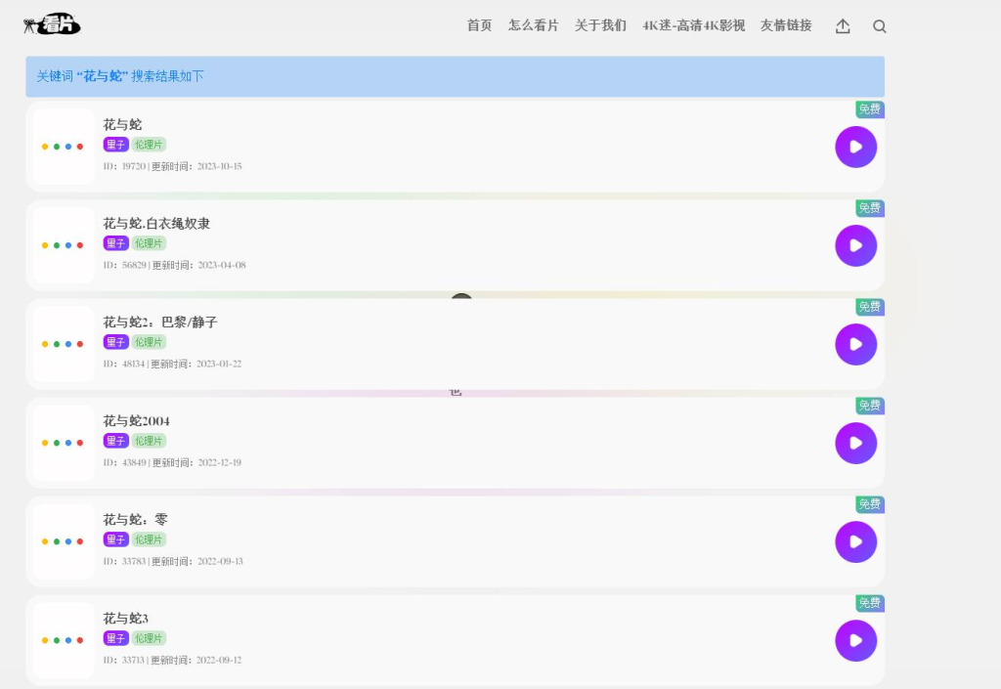Viewport: 1001px width, 689px height.
Task: Click text ID: 33783 更新时间 2022-09-13
Action: pyautogui.click(x=173, y=561)
